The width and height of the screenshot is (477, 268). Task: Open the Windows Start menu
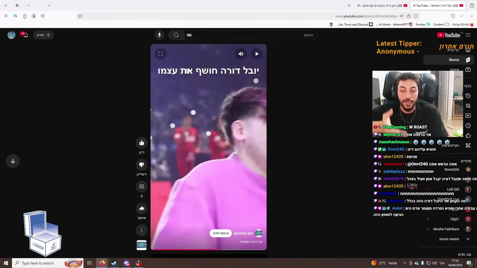pos(6,263)
